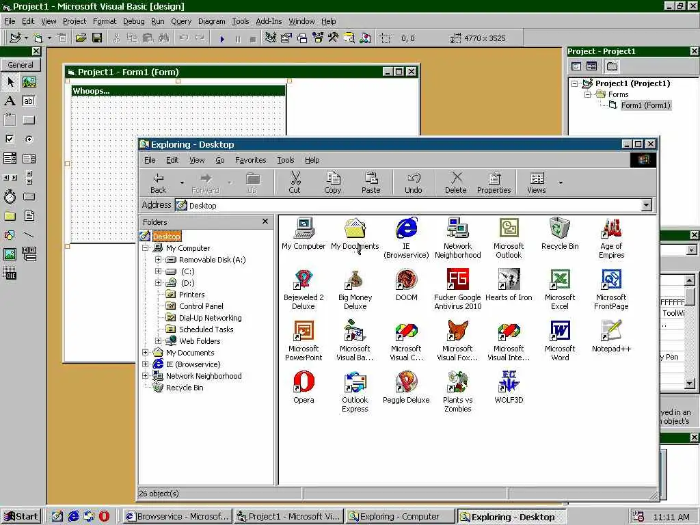
Task: Click the Cut button in Explorer toolbar
Action: click(x=295, y=182)
